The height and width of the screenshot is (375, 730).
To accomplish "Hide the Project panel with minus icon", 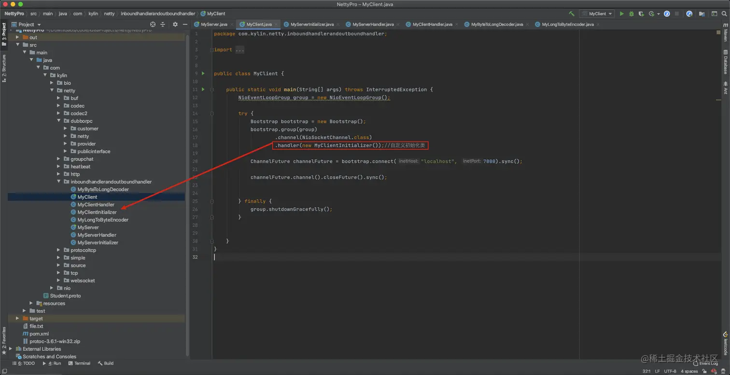I will (184, 24).
